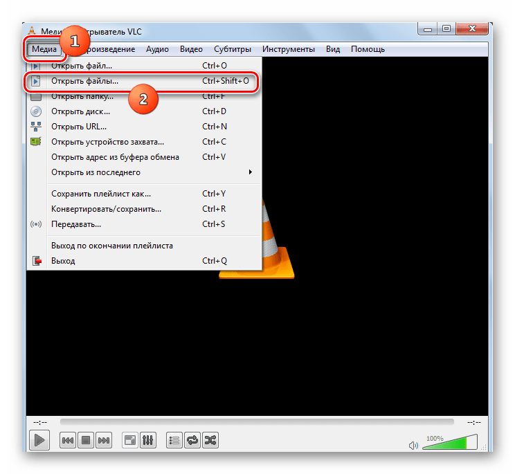This screenshot has width=515, height=474.
Task: Open the Аудио menu
Action: click(x=157, y=49)
